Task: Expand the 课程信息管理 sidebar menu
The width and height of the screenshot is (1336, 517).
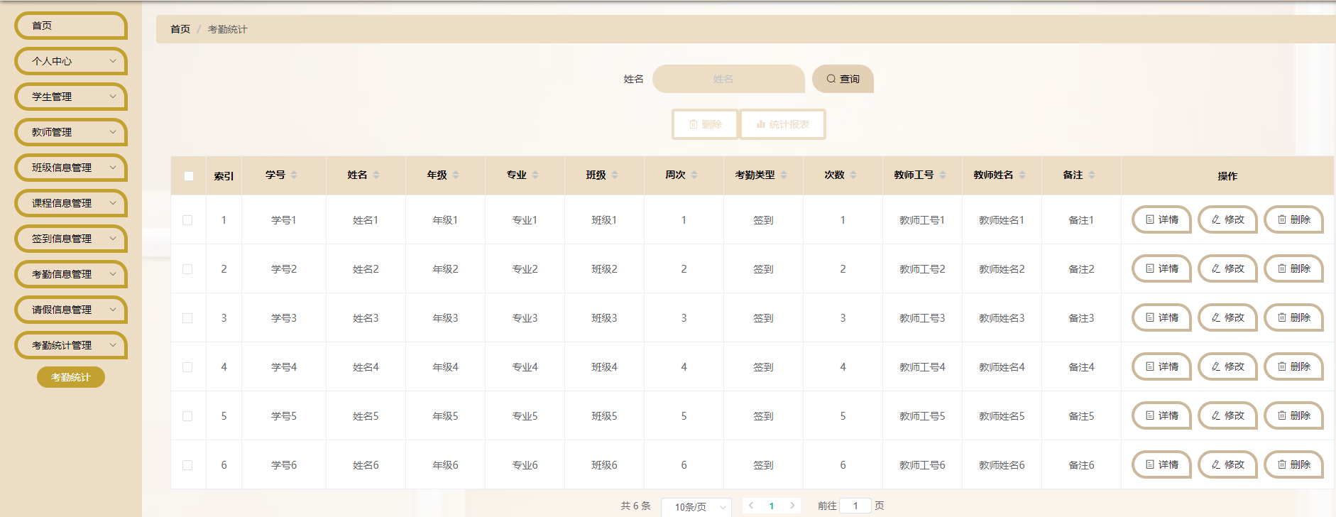Action: 71,203
